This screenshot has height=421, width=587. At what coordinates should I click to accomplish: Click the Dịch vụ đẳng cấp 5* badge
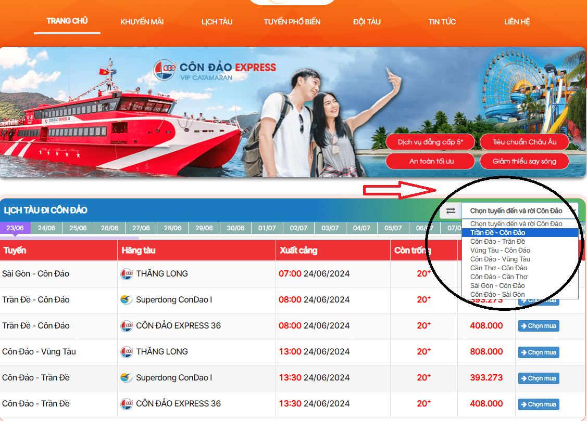pos(430,142)
